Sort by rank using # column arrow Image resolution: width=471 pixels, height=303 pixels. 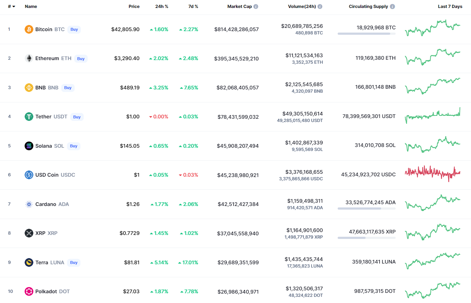pyautogui.click(x=13, y=7)
